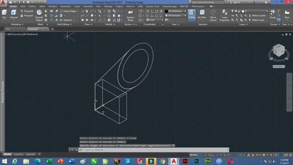Choose the Polysolid tool
293x165 pixels.
[x=27, y=11]
